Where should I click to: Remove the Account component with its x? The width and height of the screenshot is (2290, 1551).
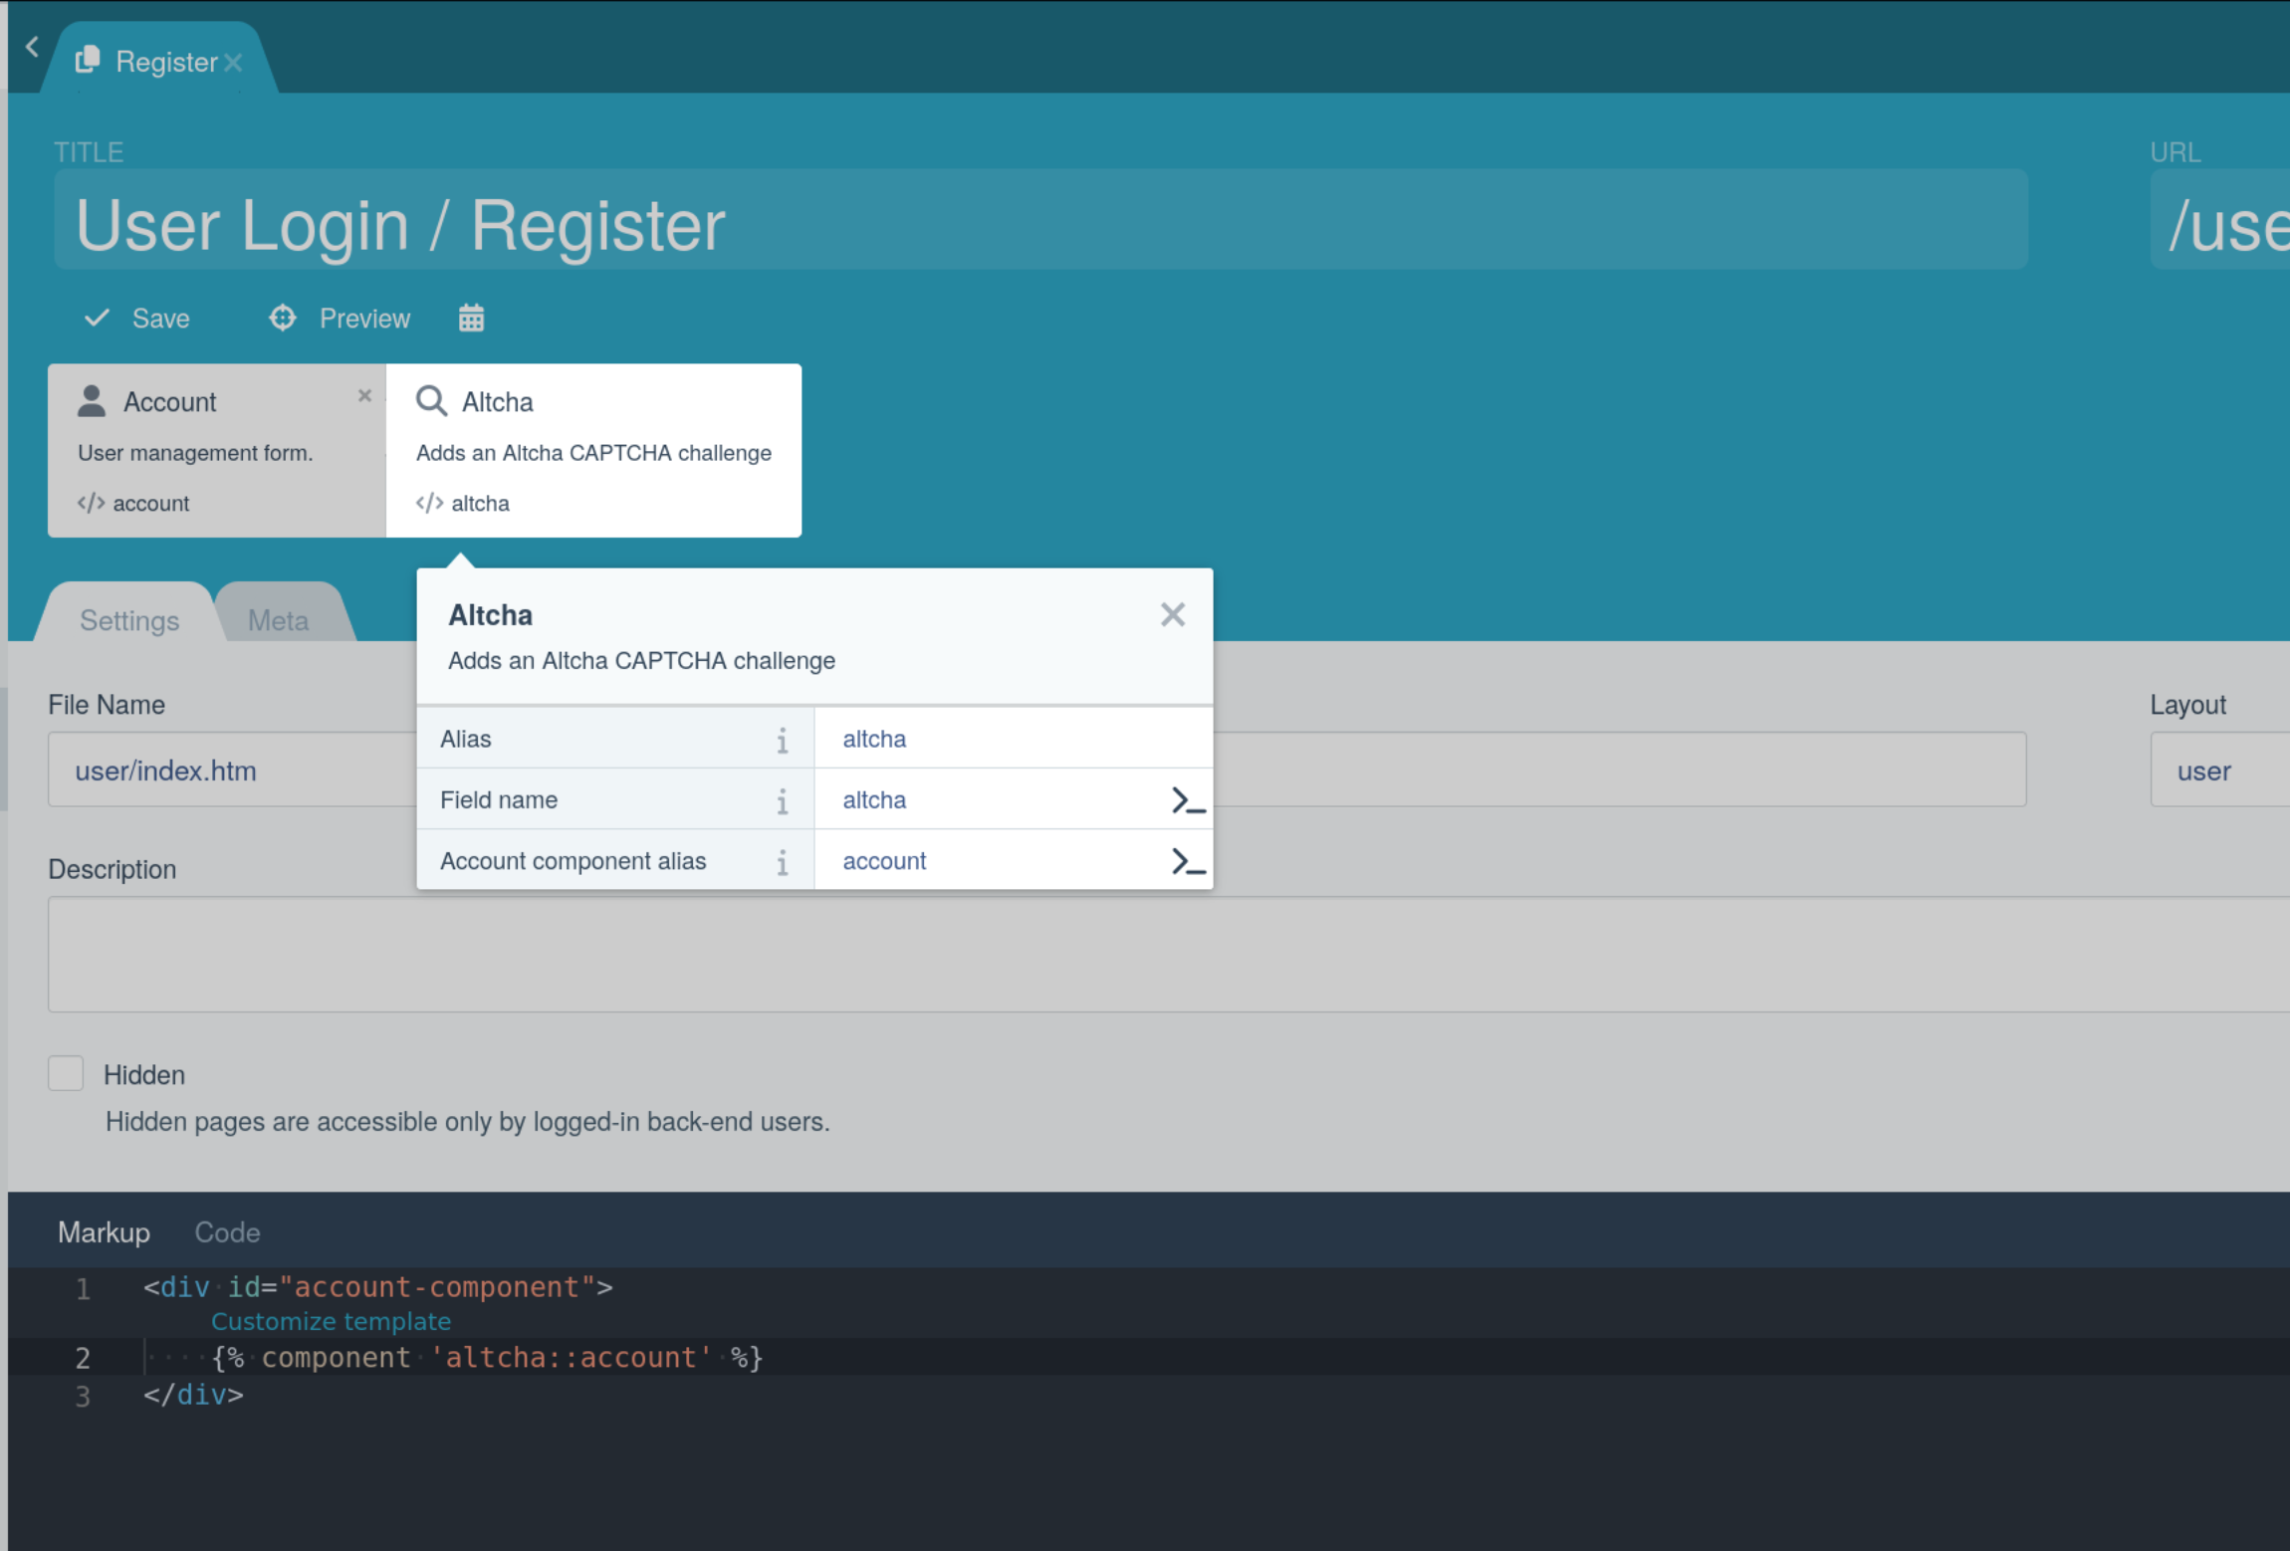point(364,395)
